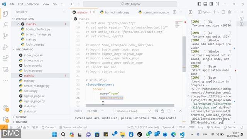Open the Windows Start menu
247x139 pixels.
(54, 134)
